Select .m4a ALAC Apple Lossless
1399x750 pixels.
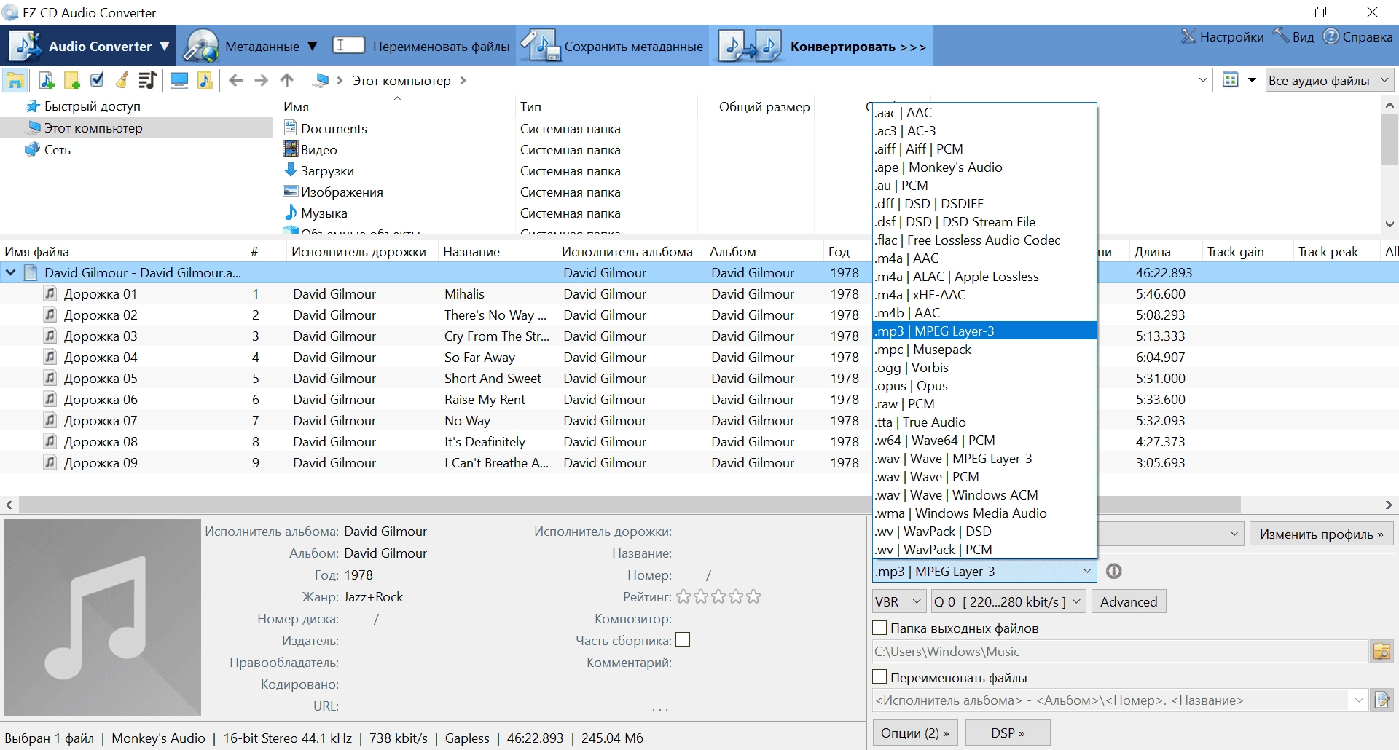click(984, 277)
